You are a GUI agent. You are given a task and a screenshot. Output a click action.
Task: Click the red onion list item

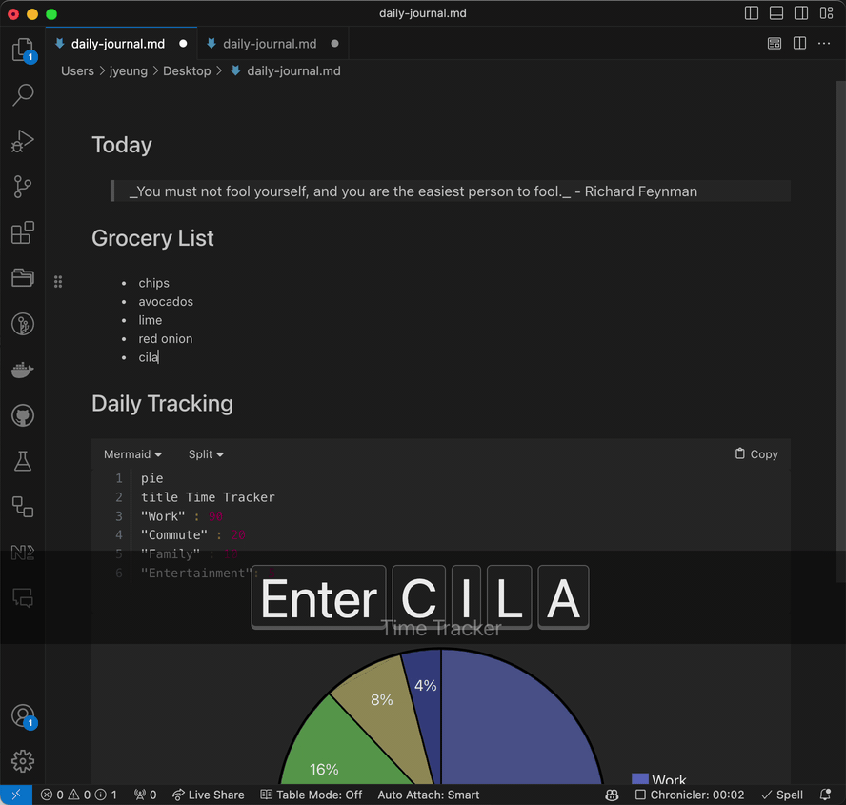coord(165,339)
